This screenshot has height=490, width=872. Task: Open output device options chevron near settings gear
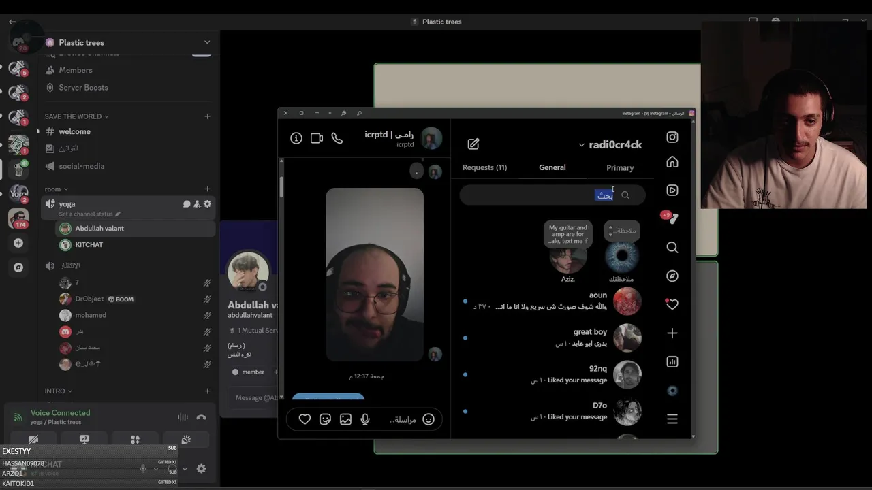point(184,468)
